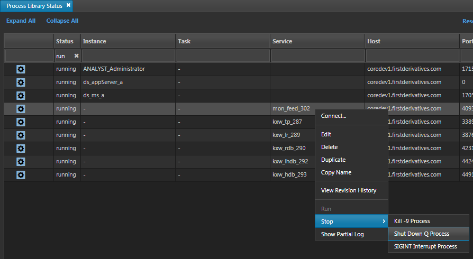Sort by the Instance column header
This screenshot has height=259, width=473.
coord(128,41)
